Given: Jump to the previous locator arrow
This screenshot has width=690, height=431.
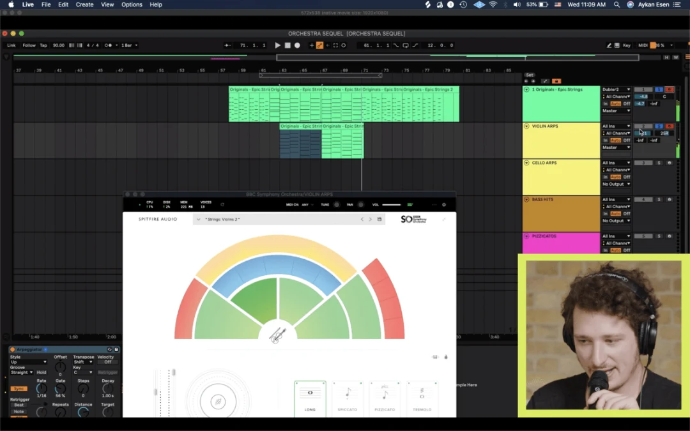Looking at the screenshot, I should (526, 81).
